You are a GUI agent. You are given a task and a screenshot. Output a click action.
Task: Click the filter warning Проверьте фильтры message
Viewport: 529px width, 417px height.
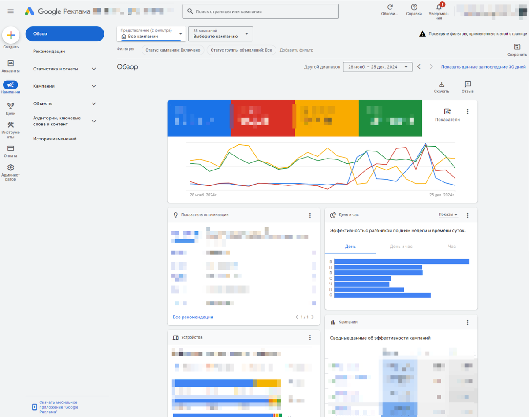pos(473,34)
